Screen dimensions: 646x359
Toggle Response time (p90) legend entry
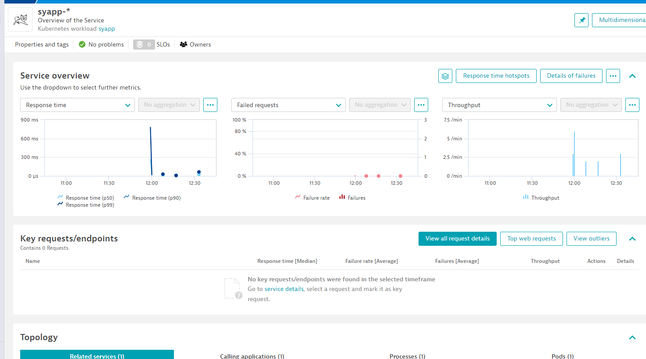[x=152, y=198]
